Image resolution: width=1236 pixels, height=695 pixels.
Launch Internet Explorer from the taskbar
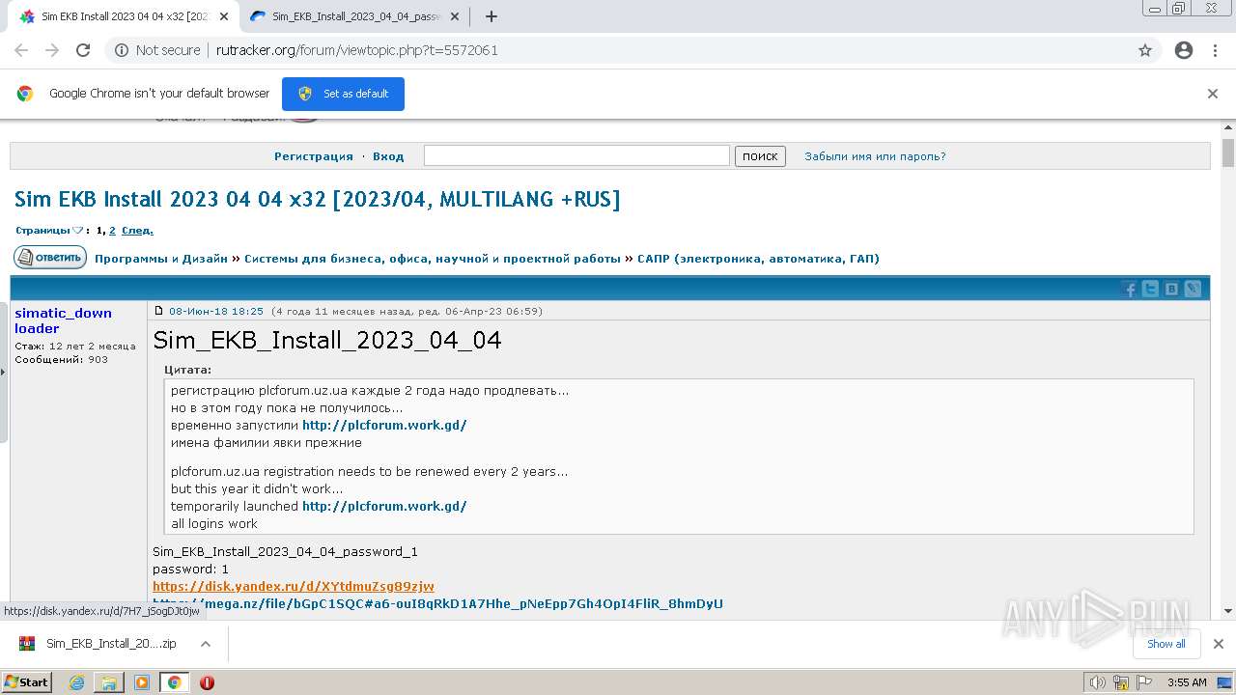(77, 682)
